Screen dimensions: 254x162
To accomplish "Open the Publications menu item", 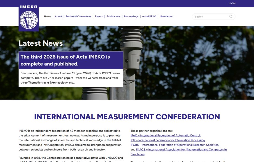I will point(113,17).
